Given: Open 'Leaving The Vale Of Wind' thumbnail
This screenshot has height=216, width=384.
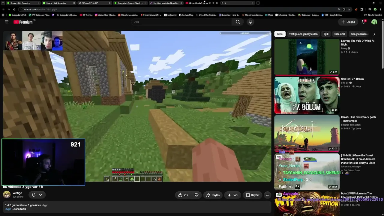Looking at the screenshot, I should click(307, 57).
